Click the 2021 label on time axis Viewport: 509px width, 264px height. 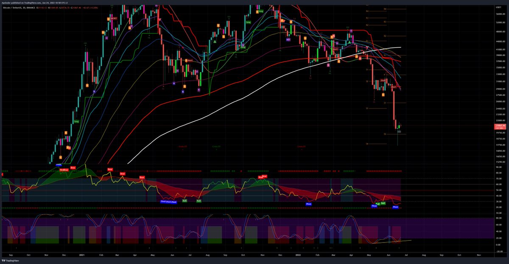tap(81, 256)
